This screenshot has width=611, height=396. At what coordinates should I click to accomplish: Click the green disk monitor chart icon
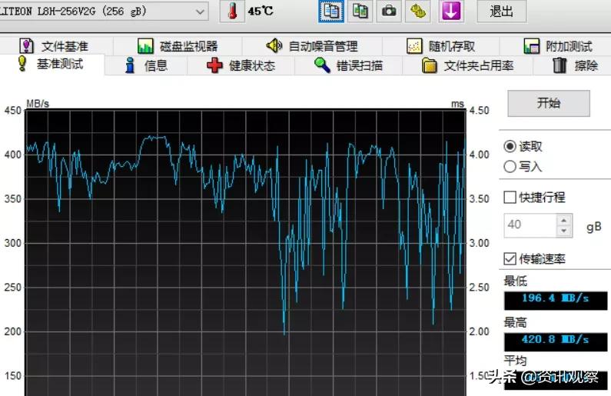(145, 46)
